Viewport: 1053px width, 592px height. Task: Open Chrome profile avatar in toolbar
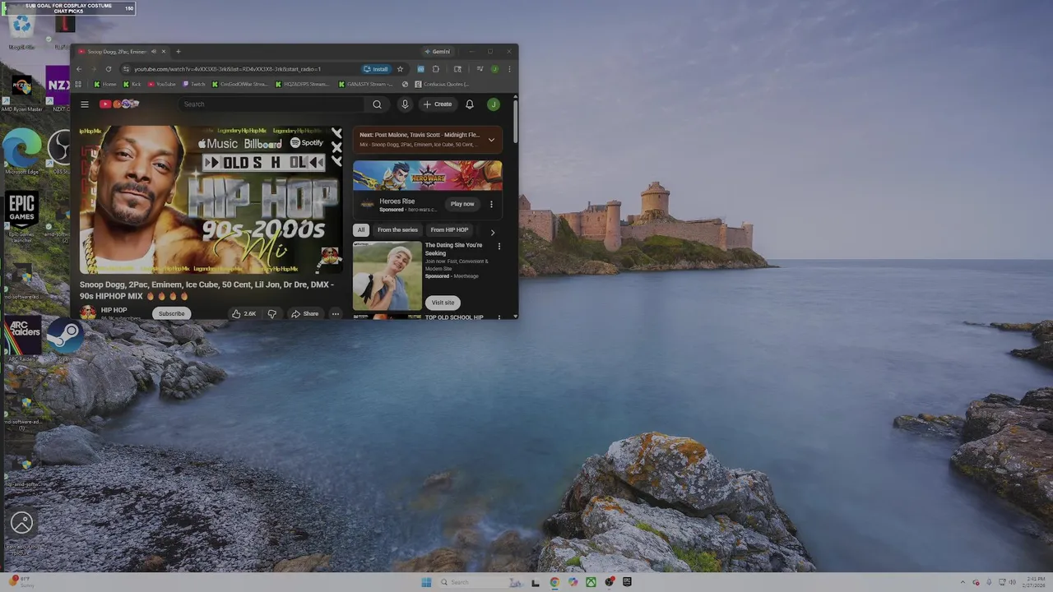point(494,69)
